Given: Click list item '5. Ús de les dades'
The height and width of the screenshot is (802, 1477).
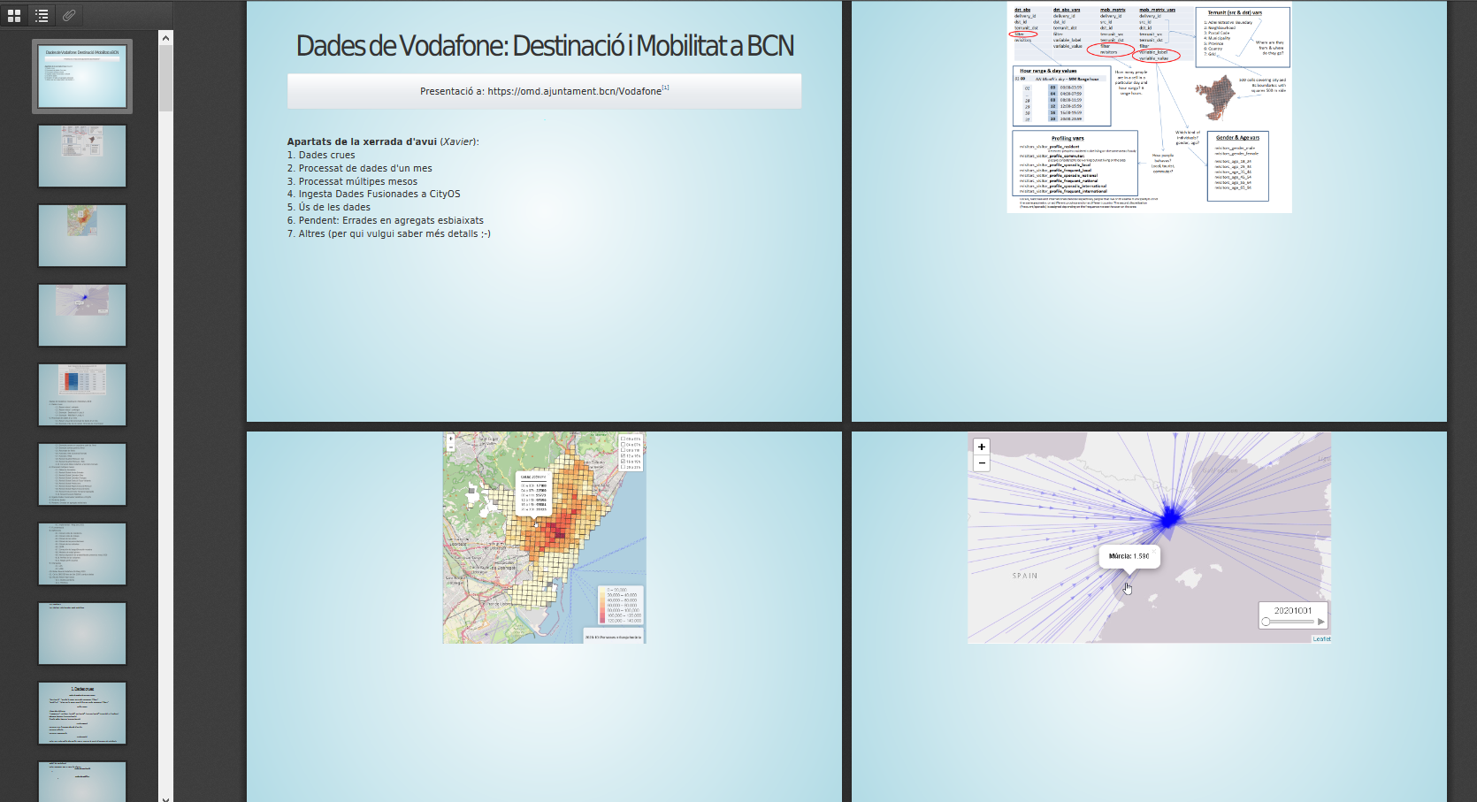Looking at the screenshot, I should click(329, 207).
